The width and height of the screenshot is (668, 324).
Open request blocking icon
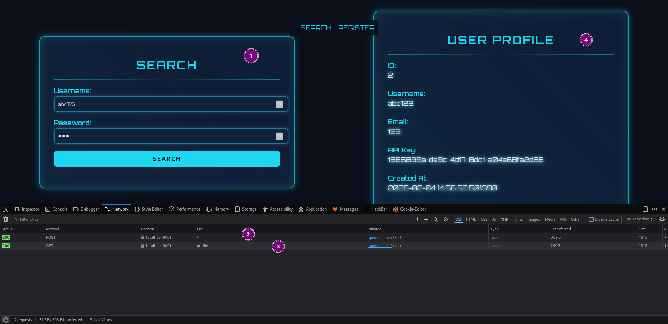tap(446, 219)
